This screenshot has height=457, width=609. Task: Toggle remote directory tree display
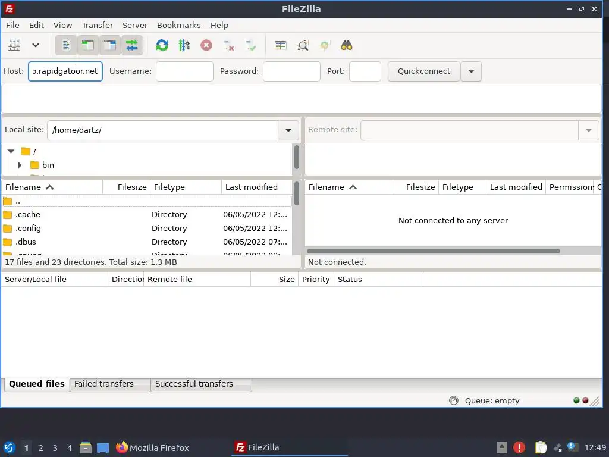(110, 45)
